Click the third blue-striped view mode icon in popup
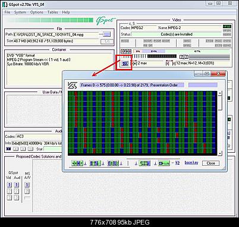The height and width of the screenshot is (227, 239). pyautogui.click(x=113, y=163)
